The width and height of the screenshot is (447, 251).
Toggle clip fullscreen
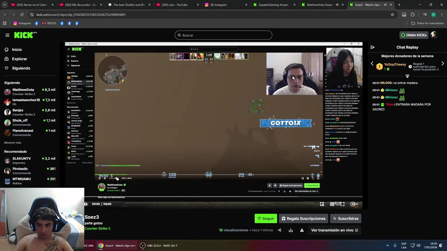coord(343,204)
